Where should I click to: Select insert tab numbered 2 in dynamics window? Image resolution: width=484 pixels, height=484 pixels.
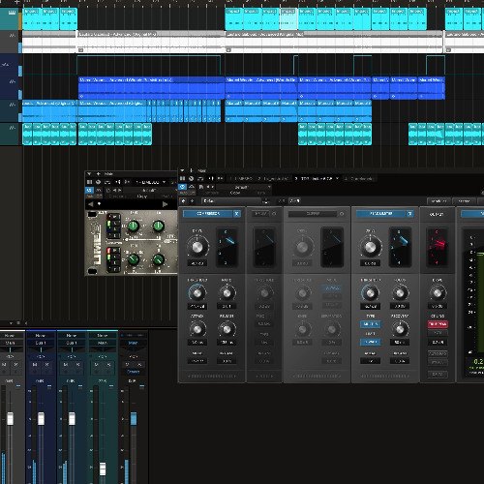(x=273, y=178)
